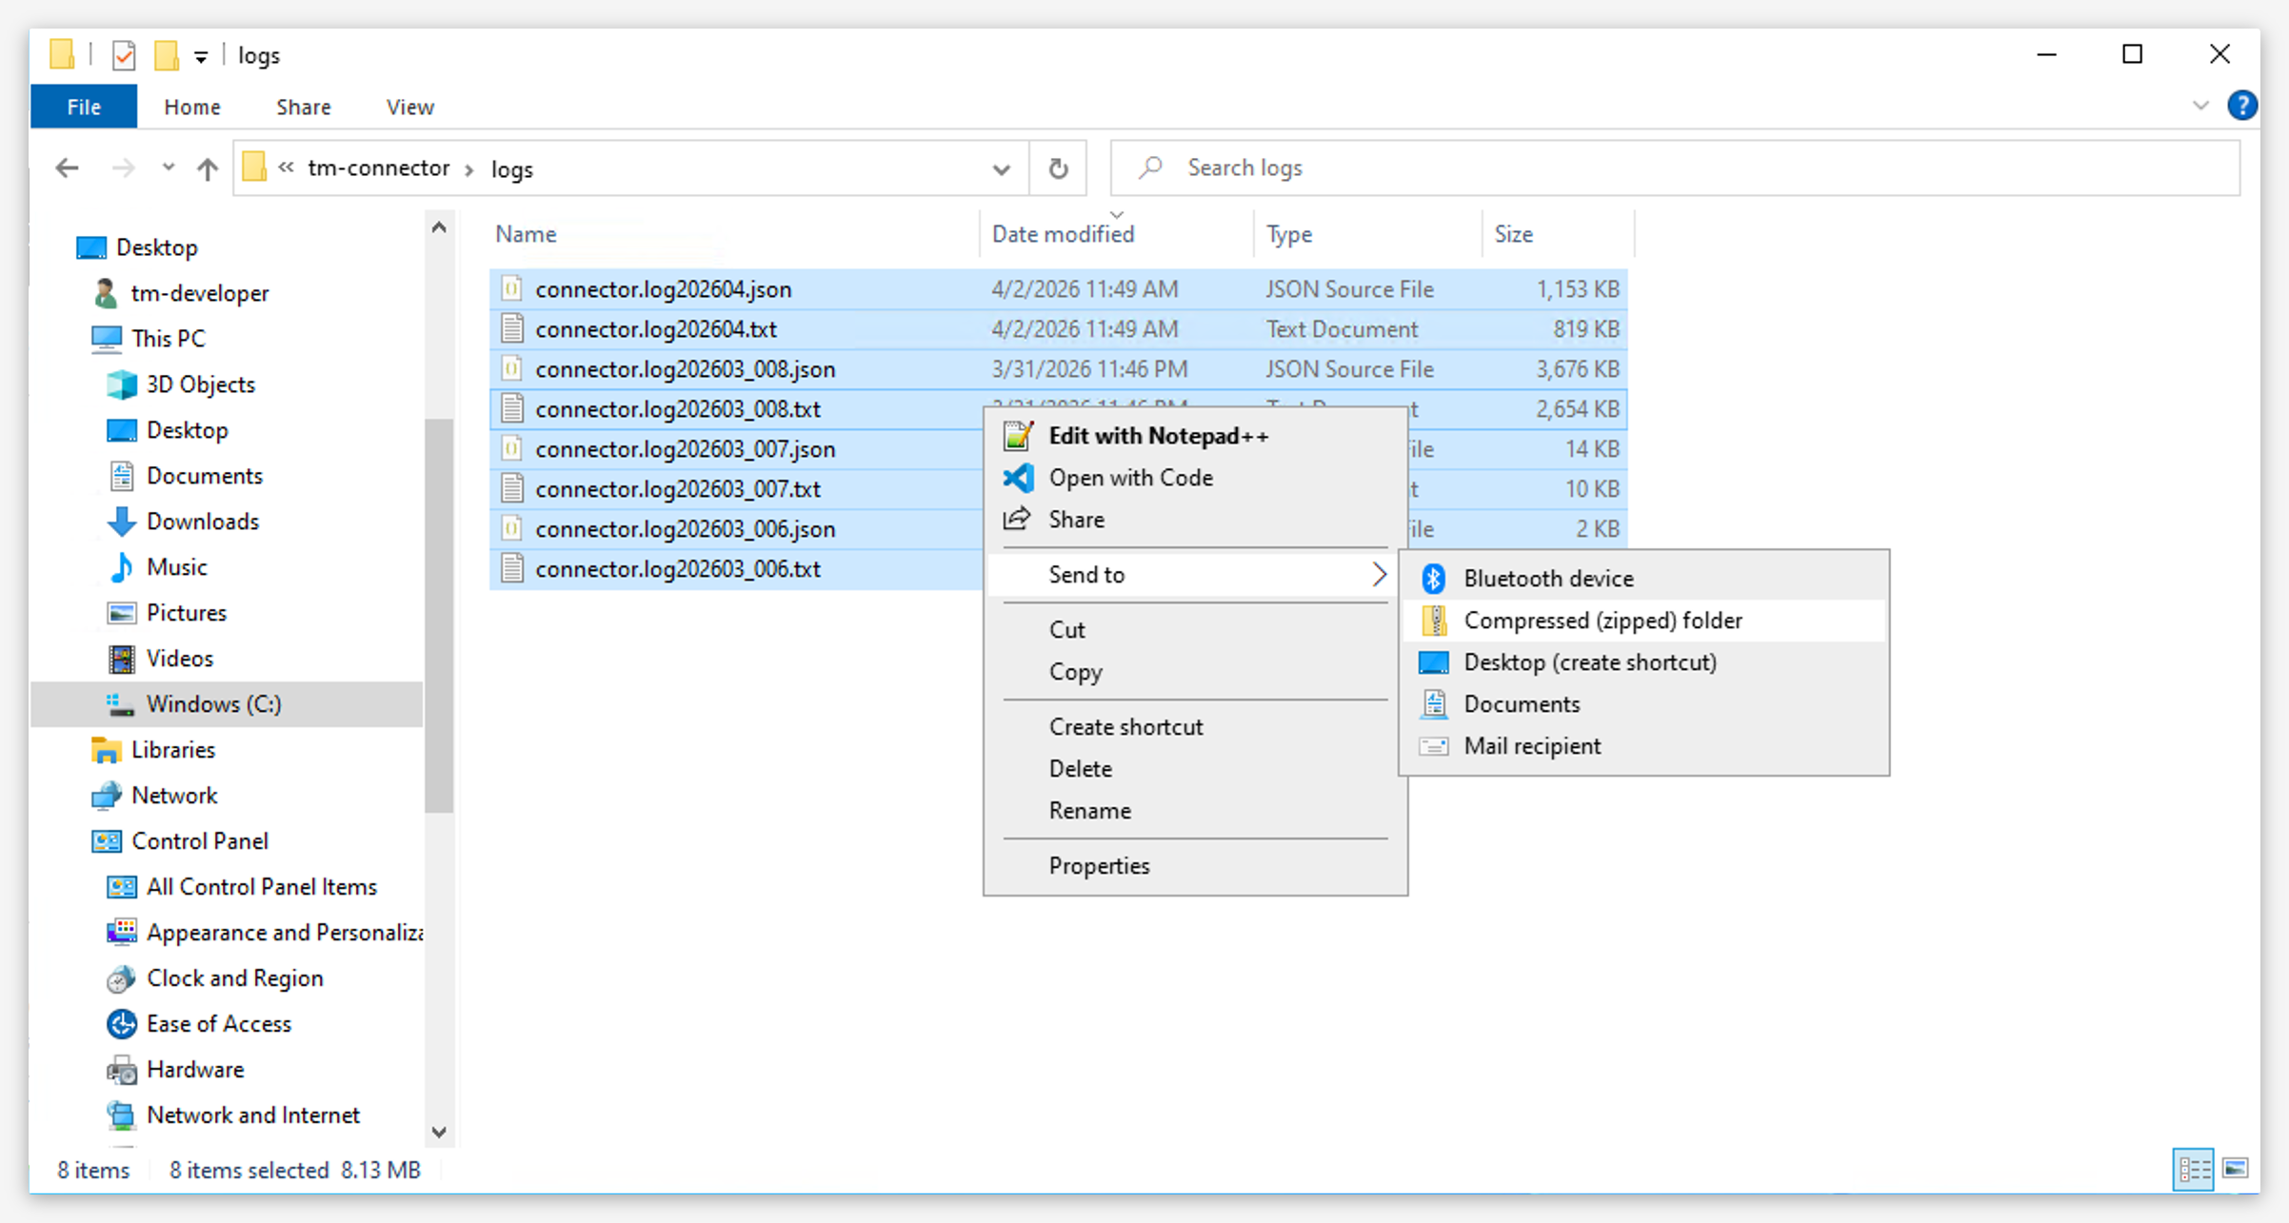Share the selected log files
Screen dimensions: 2289x1223
[1076, 519]
